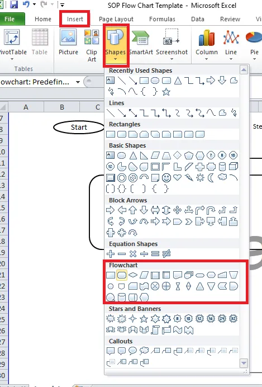
Task: Select the Flowchart Alternate Process shape
Action: 122,275
